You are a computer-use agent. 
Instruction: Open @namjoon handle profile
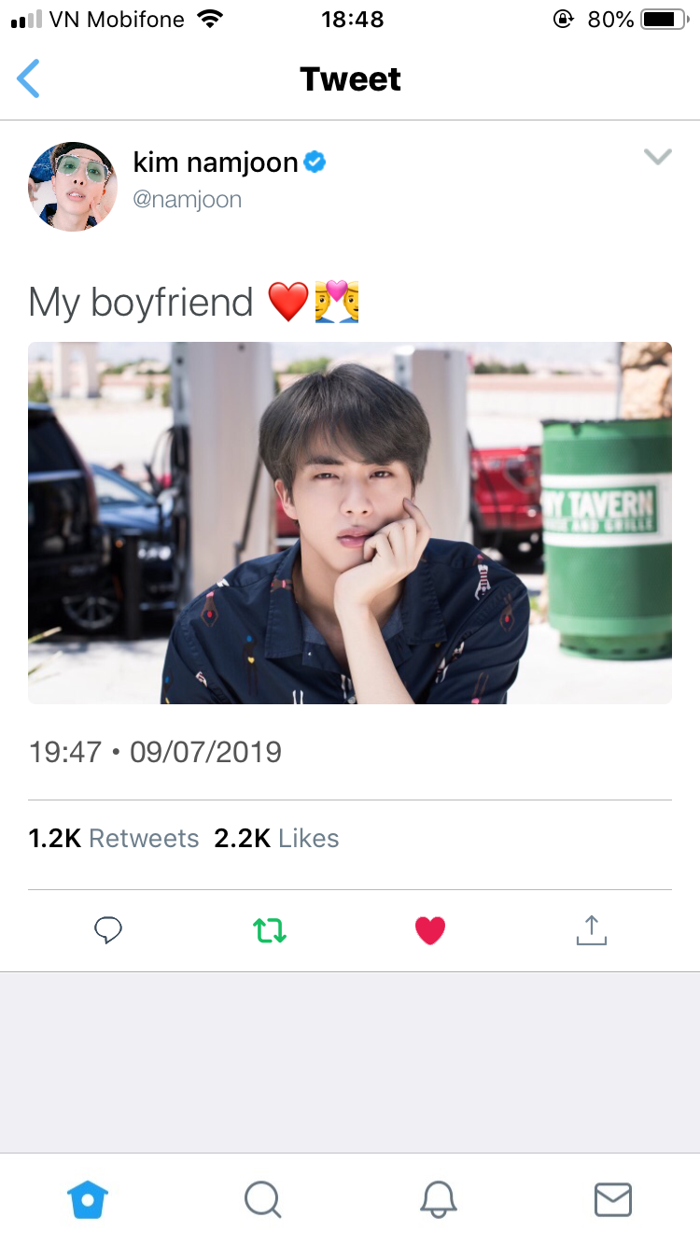(x=188, y=199)
